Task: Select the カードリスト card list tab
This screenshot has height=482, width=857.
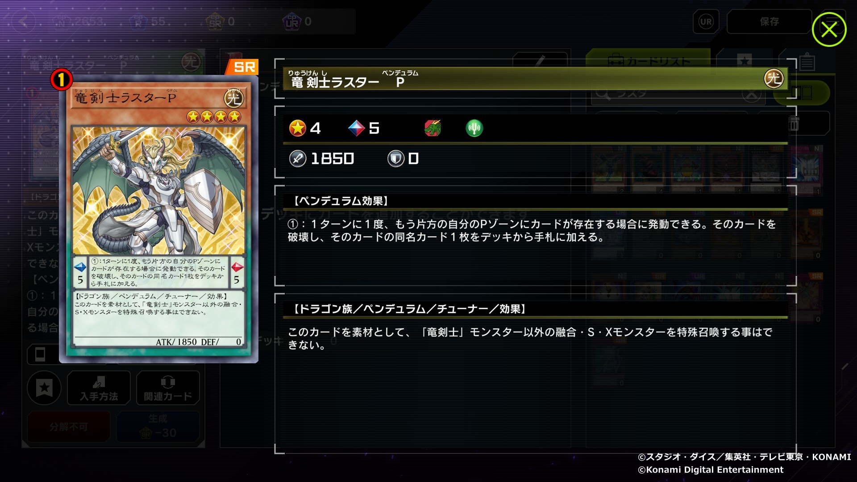Action: pos(648,61)
